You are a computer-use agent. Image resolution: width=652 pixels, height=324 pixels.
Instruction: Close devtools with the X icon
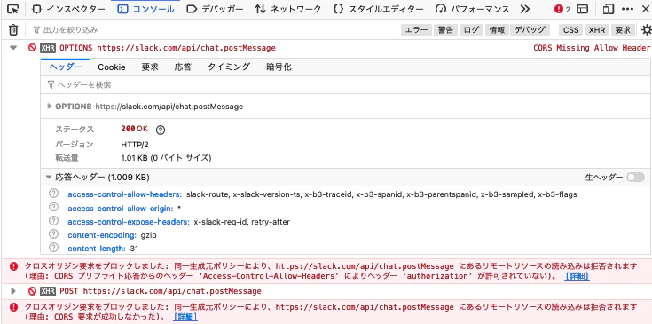tap(645, 9)
